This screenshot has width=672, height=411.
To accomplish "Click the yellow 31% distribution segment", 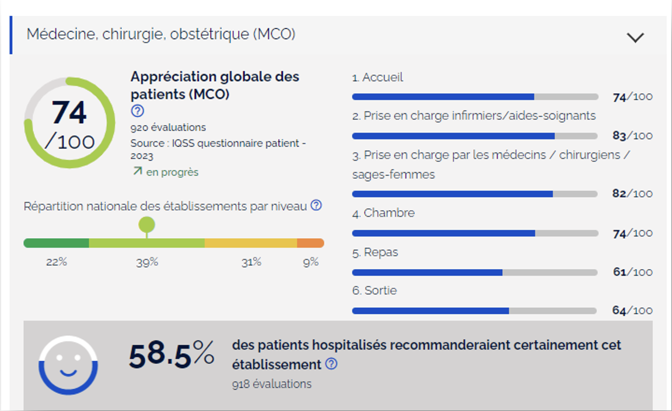I will pos(251,243).
